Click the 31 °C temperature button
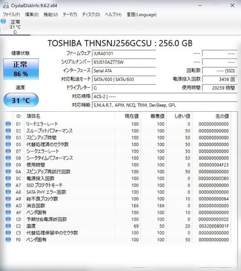This screenshot has height=271, width=241. point(21,100)
